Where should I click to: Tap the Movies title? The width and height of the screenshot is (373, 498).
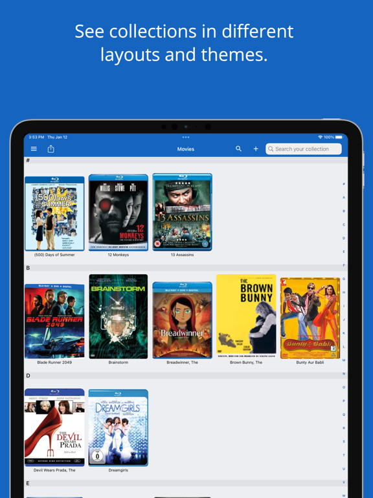point(186,149)
